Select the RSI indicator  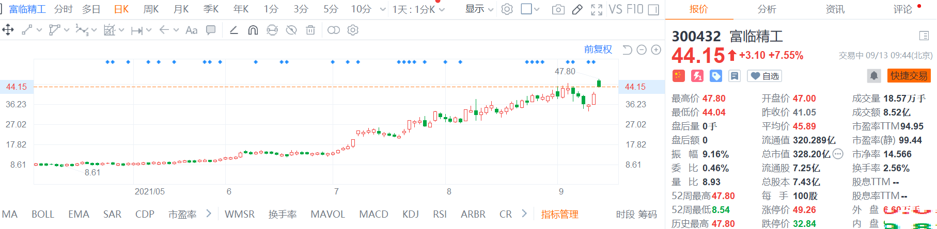click(x=440, y=214)
